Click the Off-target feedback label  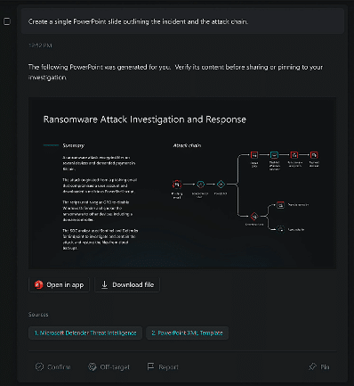pyautogui.click(x=115, y=367)
